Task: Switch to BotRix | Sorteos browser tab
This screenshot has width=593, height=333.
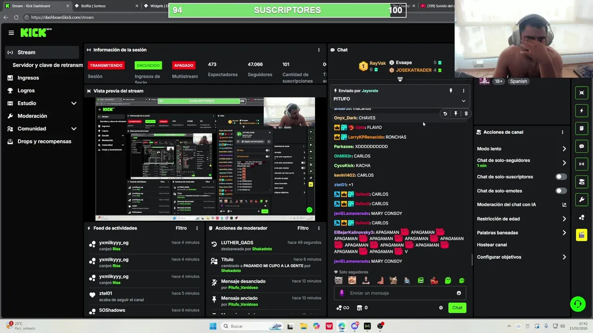Action: tap(106, 6)
